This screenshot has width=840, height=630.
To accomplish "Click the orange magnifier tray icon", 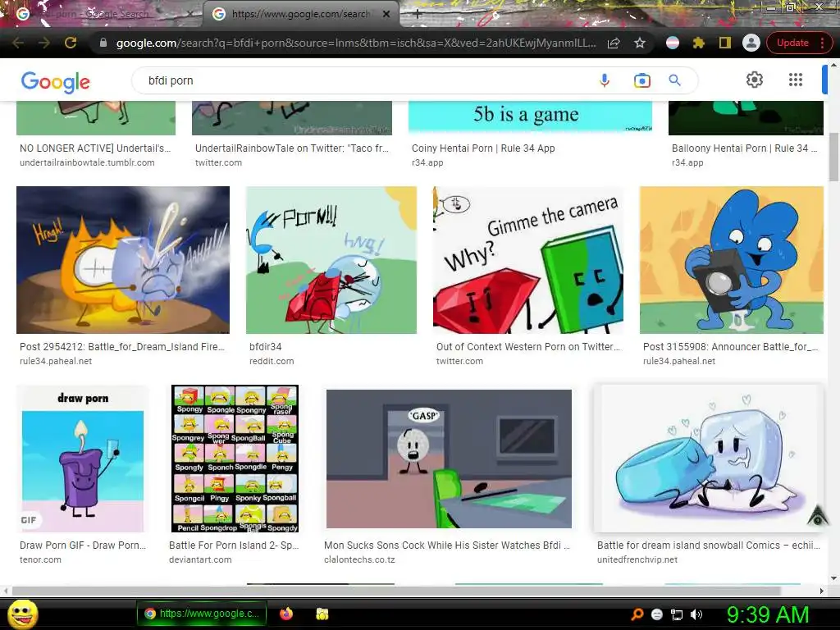I will click(x=637, y=614).
